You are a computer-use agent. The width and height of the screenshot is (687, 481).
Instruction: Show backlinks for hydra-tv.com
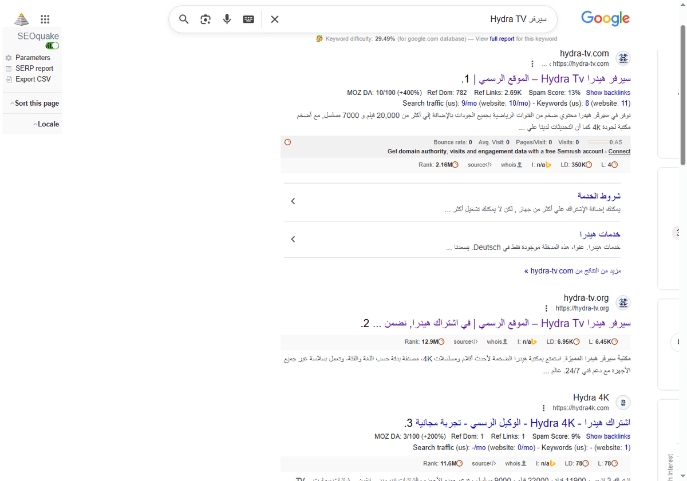[608, 92]
